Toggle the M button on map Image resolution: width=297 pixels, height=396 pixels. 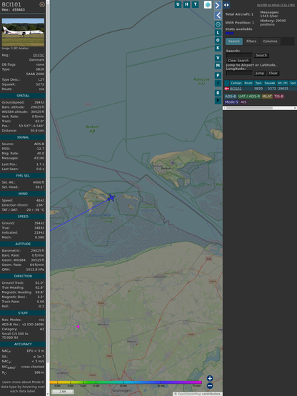point(218,66)
